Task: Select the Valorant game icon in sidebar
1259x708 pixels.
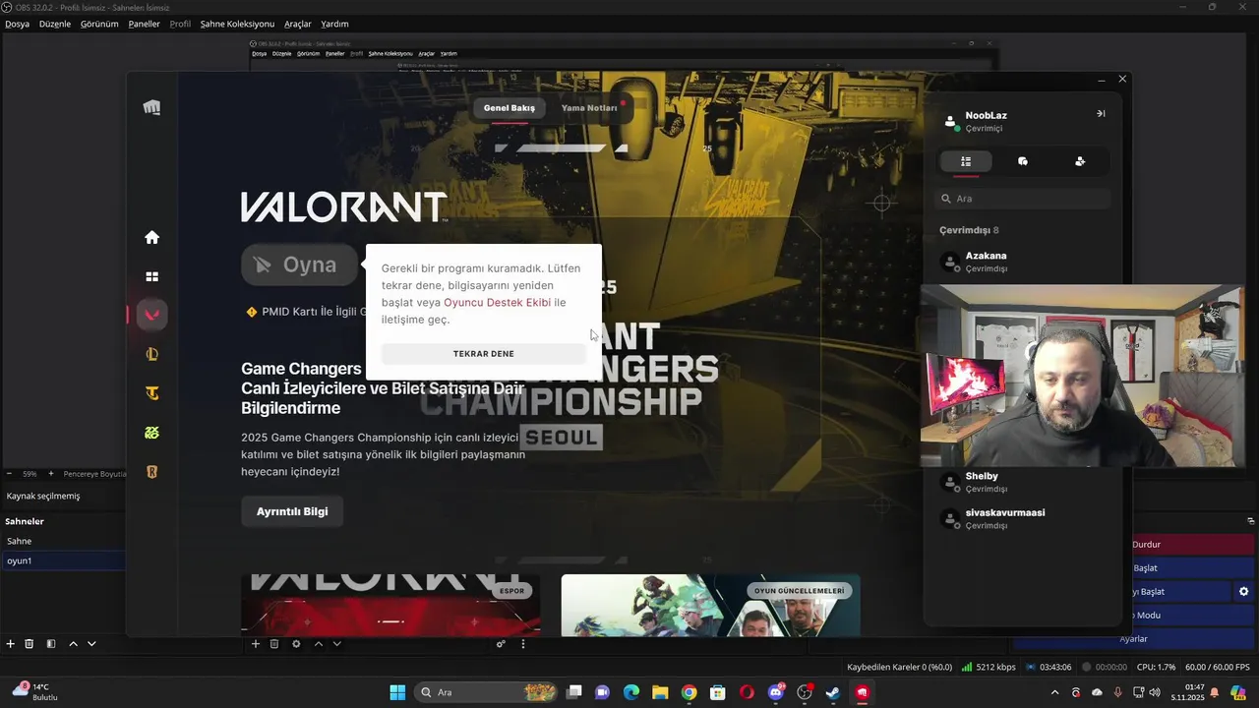Action: [x=151, y=315]
